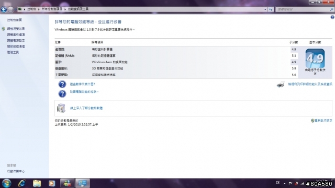The height and width of the screenshot is (188, 335).
Task: Expand the arrow after 控制台 in breadcrumb
Action: (x=39, y=9)
